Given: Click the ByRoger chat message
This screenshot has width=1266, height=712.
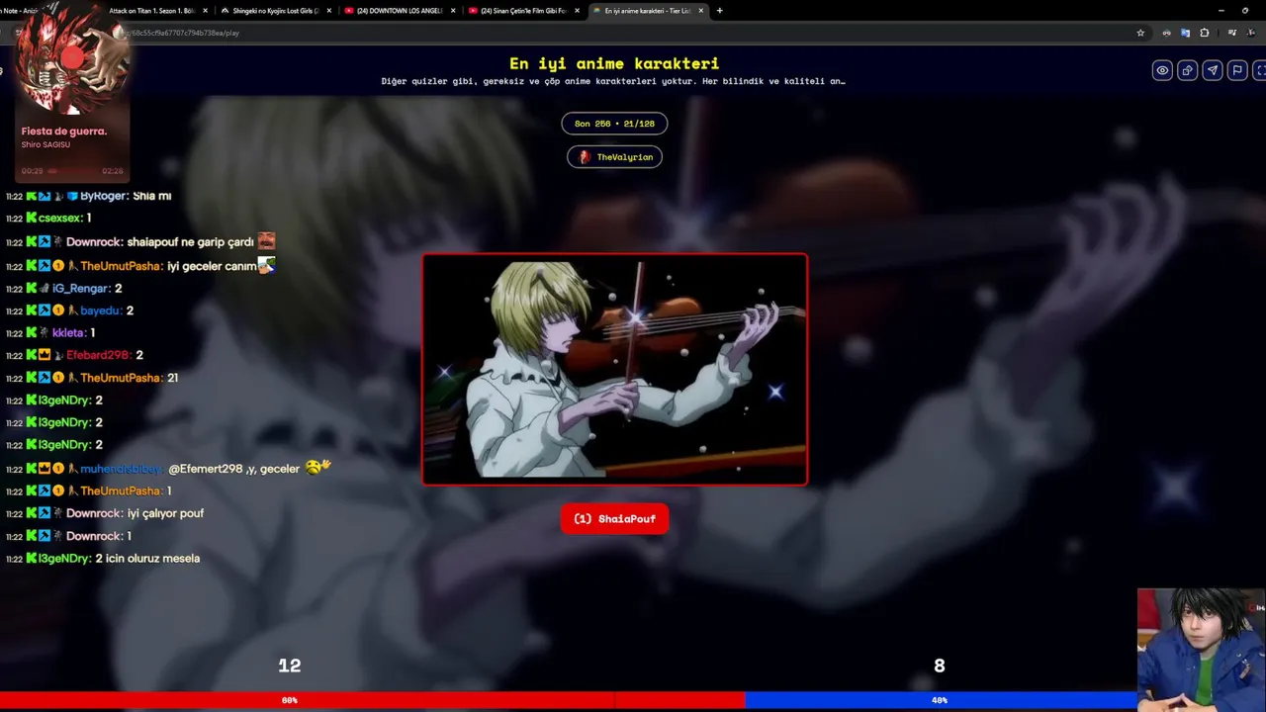Looking at the screenshot, I should point(89,196).
